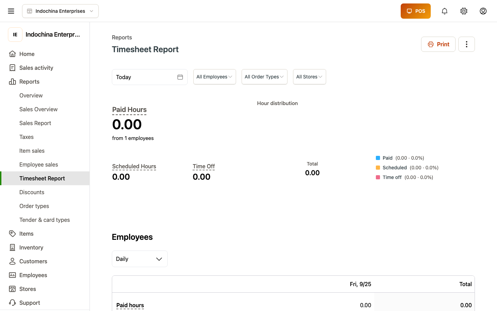Click the Fri, 9/25 column header

point(360,284)
